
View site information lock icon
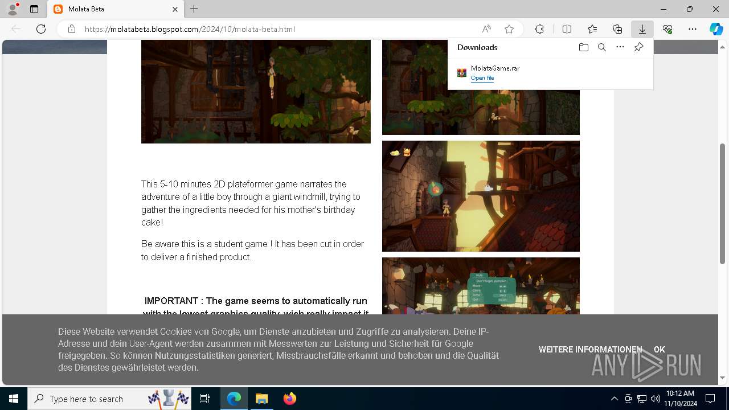[x=72, y=29]
